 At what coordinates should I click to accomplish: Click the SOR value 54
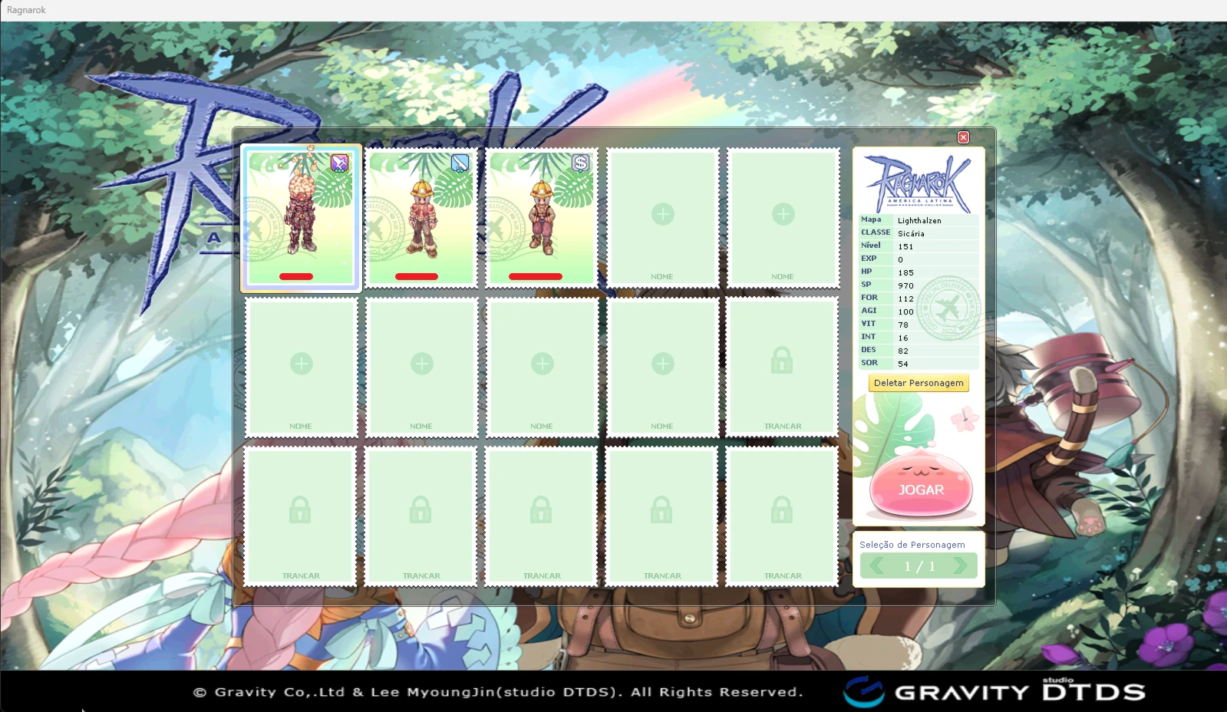tap(903, 364)
